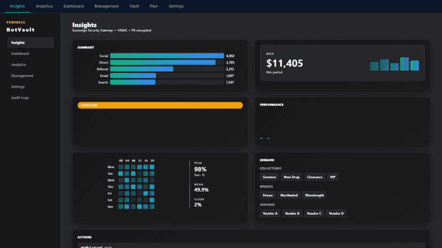
Task: Click the PERFORMANCE panel heading
Action: 272,105
